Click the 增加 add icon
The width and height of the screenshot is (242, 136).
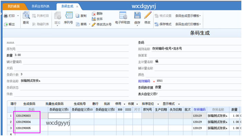click(58, 15)
